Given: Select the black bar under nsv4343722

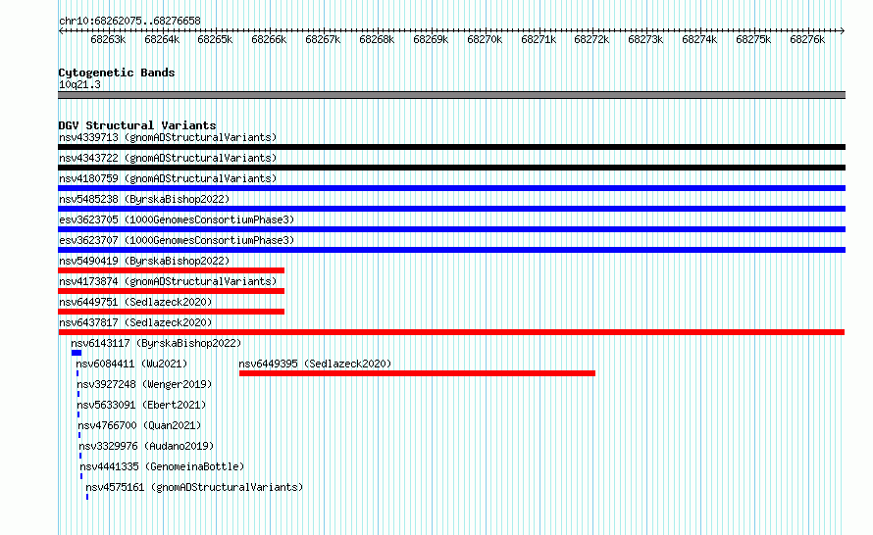Looking at the screenshot, I should tap(451, 168).
